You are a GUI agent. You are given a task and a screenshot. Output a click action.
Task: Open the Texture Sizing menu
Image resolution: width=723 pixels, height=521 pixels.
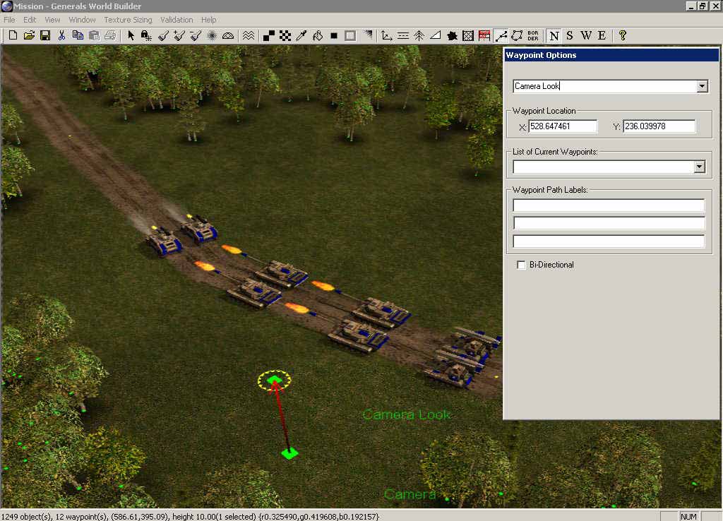[x=128, y=20]
